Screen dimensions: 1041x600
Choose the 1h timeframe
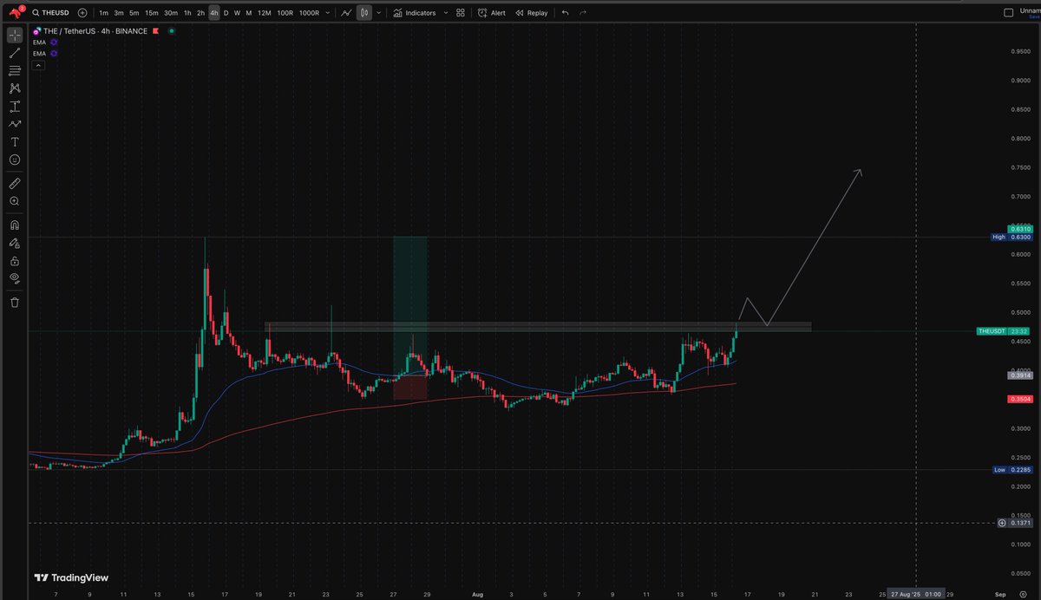click(x=187, y=13)
